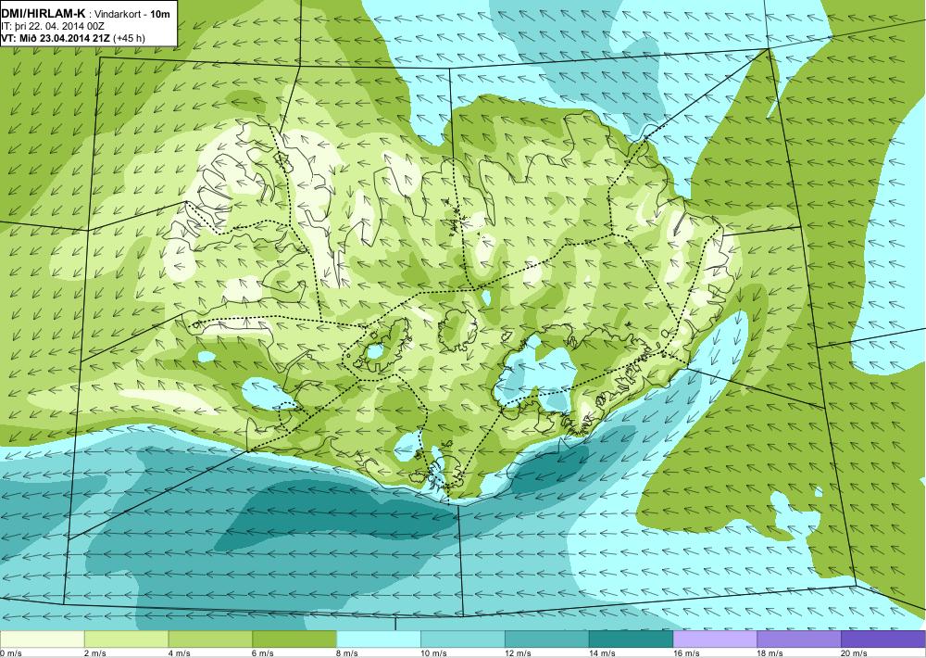Click the "20 m/s" legend label
This screenshot has height=658, width=926.
click(855, 653)
